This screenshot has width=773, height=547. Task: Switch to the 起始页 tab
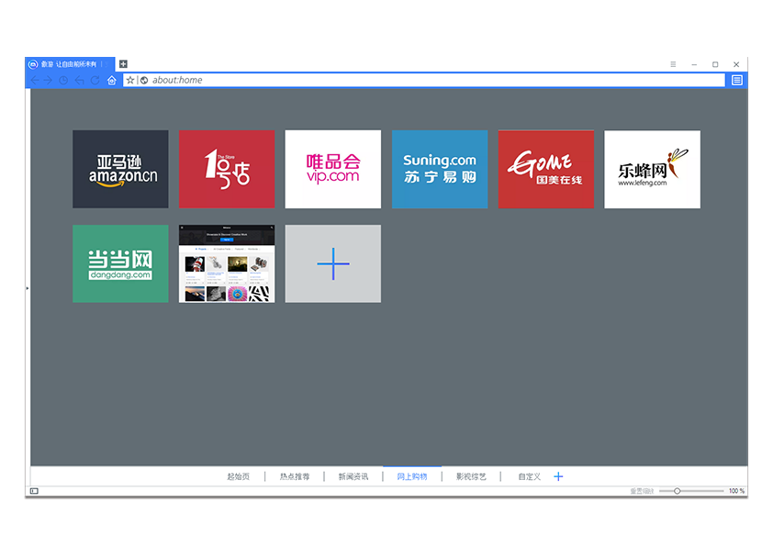click(x=238, y=476)
